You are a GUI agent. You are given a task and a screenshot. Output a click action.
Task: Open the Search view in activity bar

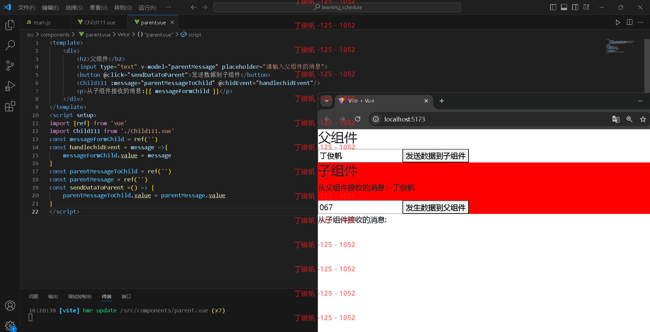[10, 45]
